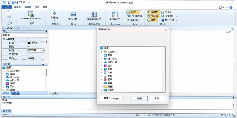Click the 测量1 measure tool
Viewport: 237px width, 118px height.
166,12
